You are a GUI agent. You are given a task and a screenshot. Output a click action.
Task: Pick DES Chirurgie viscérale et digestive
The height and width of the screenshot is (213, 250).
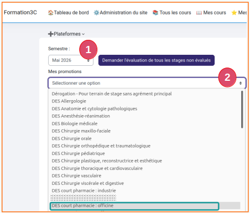pyautogui.click(x=87, y=183)
